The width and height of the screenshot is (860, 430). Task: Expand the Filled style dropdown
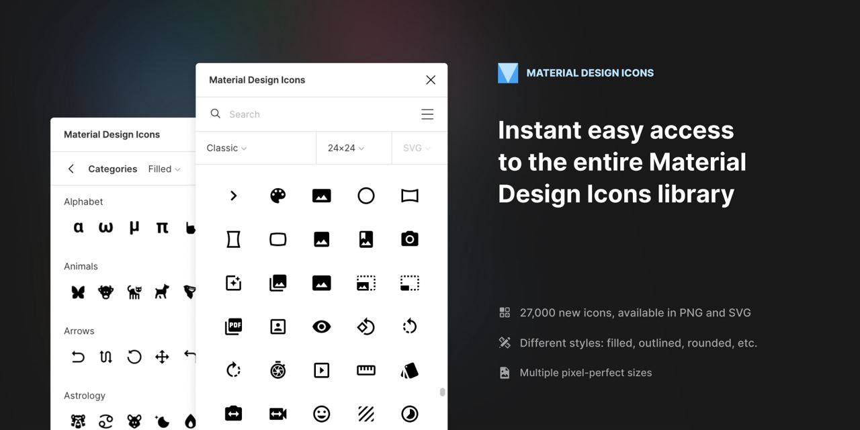tap(165, 169)
